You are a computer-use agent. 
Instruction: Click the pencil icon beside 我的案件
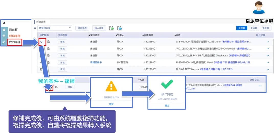4,42
